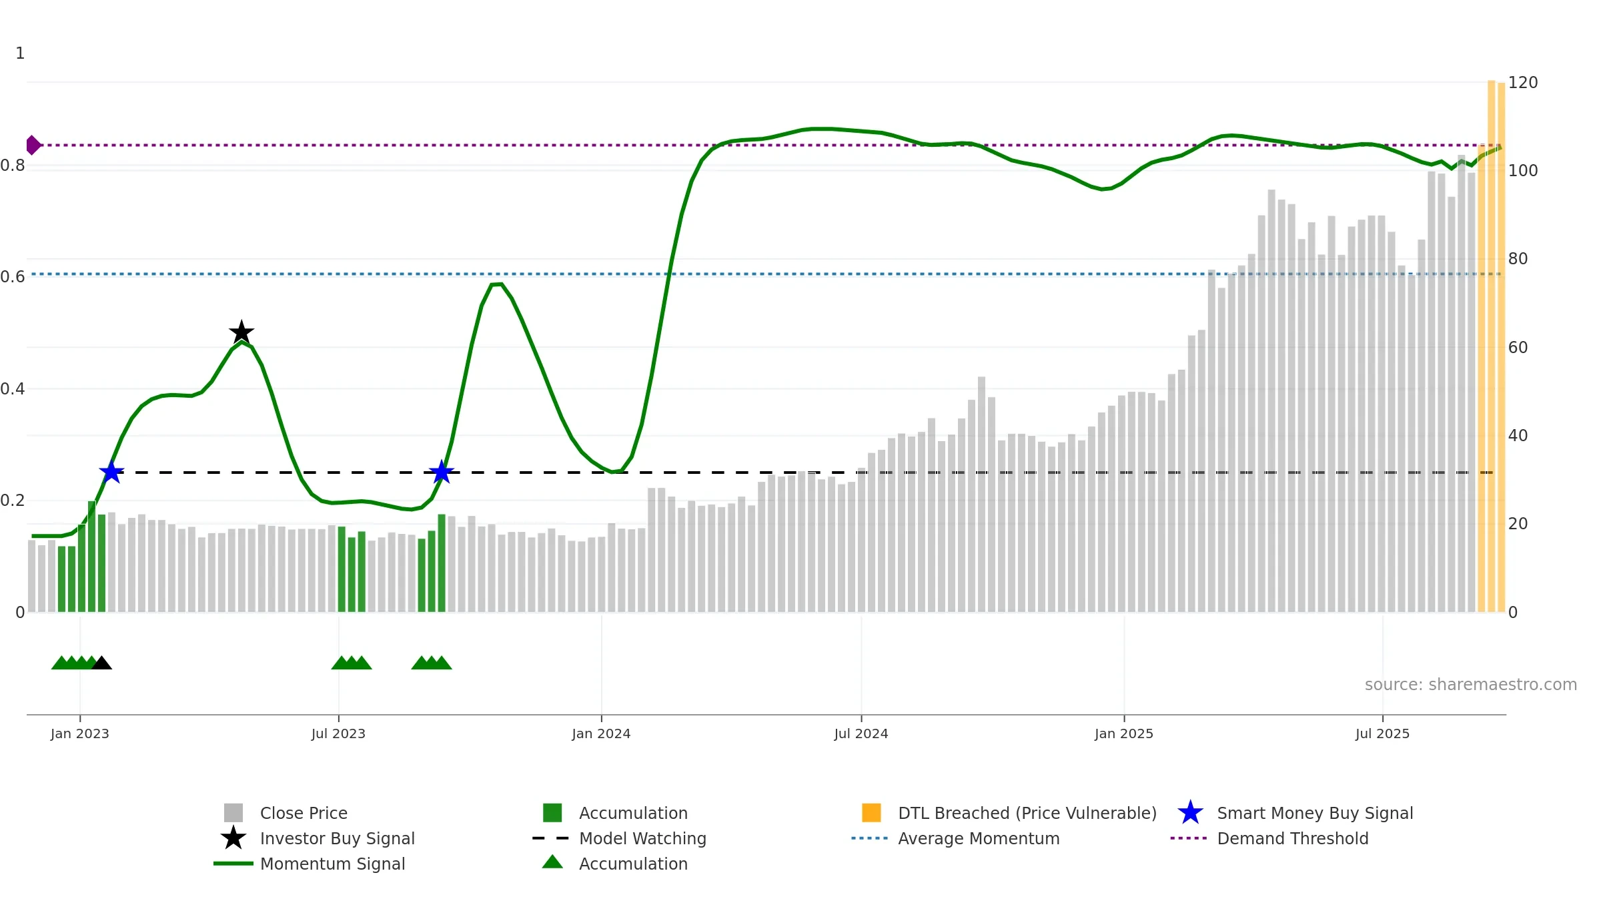Click the second blue Smart Money star marker

(x=441, y=472)
